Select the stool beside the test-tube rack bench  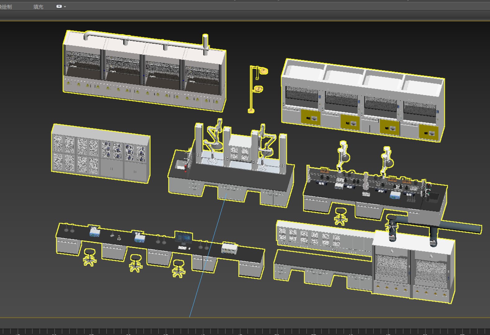[x=341, y=216]
